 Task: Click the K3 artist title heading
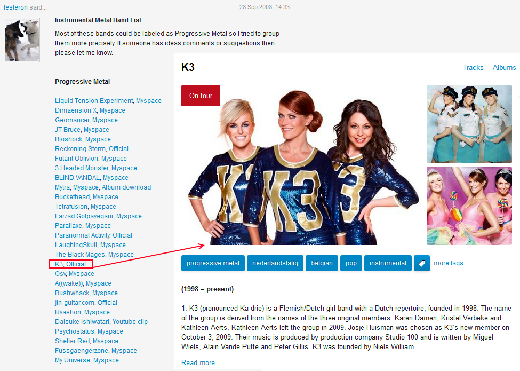coord(188,67)
